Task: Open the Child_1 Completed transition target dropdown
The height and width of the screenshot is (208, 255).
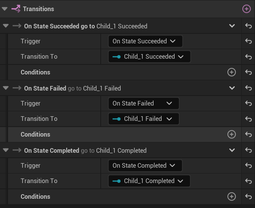Action: pyautogui.click(x=149, y=181)
